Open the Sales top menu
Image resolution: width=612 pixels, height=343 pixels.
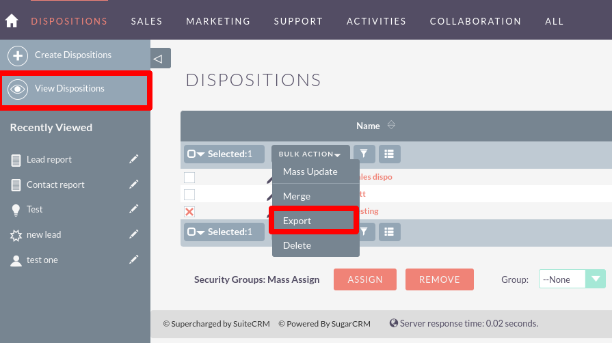147,21
